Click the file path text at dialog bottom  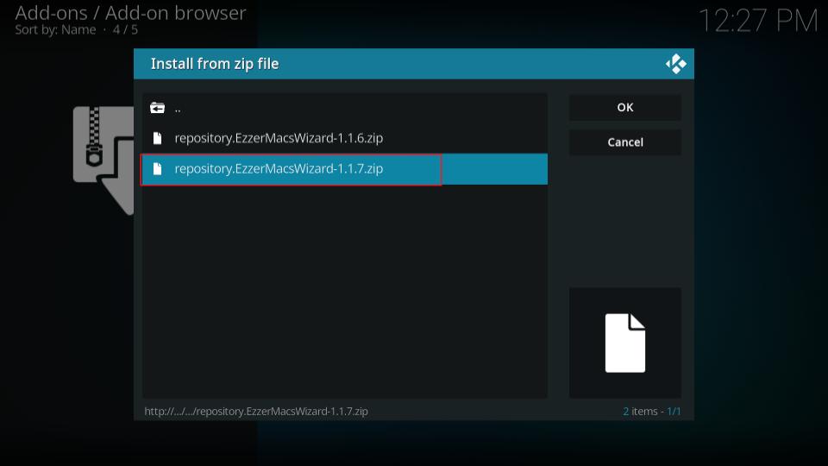(256, 411)
